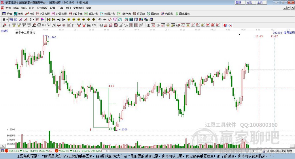Image resolution: width=295 pixels, height=159 pixels.
Task: Expand the 日 period dropdown arrow
Action: (7, 20)
